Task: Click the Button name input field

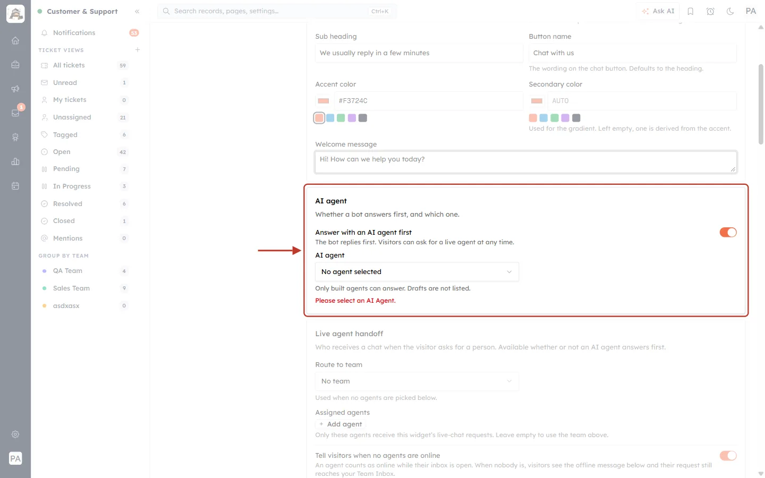Action: click(633, 53)
